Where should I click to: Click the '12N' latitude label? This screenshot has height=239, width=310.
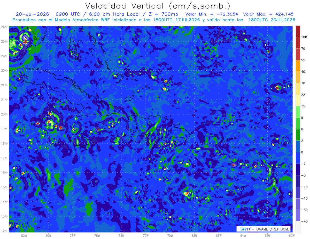coord(4,231)
